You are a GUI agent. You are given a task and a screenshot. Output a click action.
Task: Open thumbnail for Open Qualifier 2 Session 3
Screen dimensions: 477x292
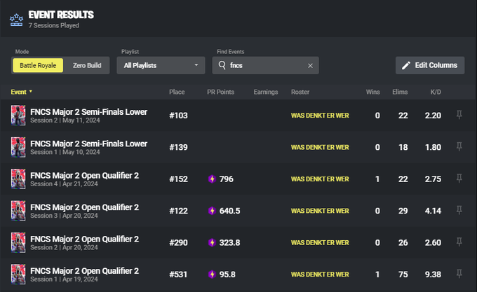point(18,211)
